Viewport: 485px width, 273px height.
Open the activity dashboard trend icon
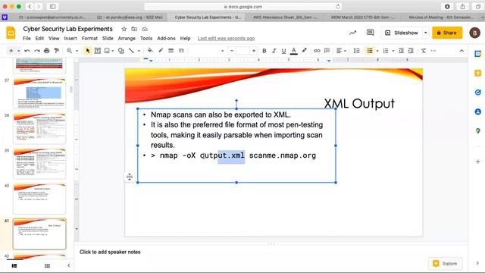tap(352, 33)
